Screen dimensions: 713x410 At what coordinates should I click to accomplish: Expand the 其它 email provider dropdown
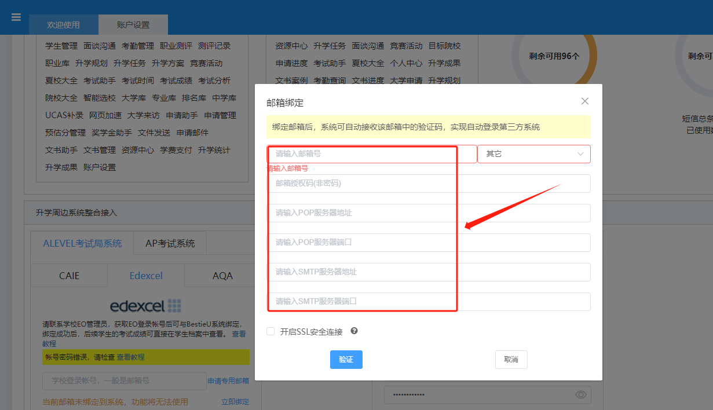[x=534, y=154]
